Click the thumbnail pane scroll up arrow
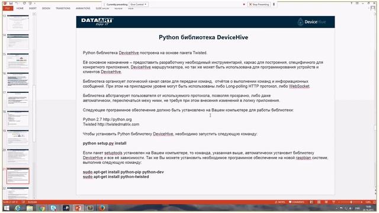379x213 pixels. coord(34,14)
